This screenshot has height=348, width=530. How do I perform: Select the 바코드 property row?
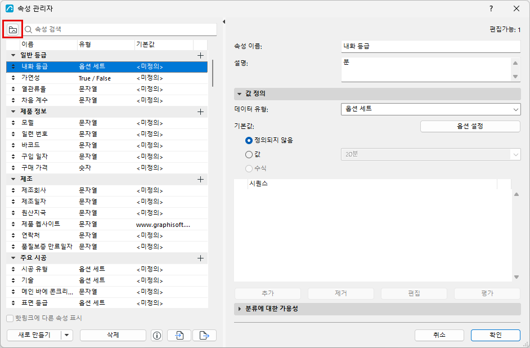(x=107, y=145)
